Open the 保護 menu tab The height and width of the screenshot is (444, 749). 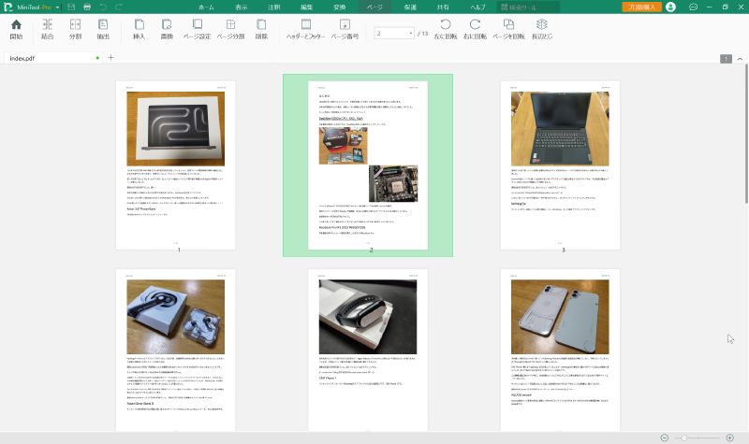click(410, 7)
